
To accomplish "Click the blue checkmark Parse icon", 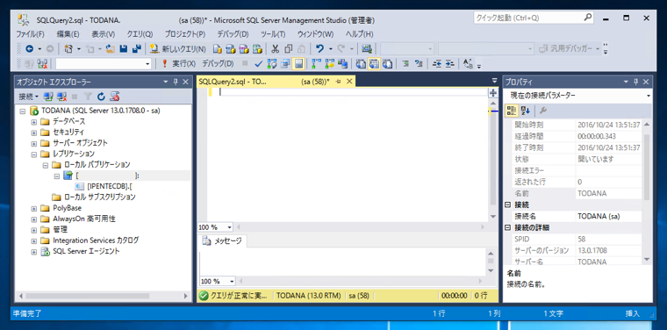I will coord(258,64).
